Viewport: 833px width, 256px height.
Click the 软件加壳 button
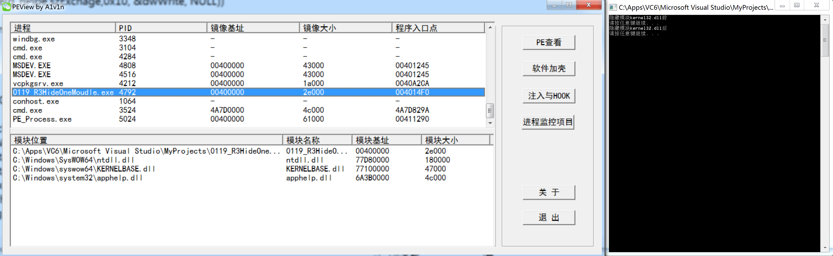549,69
